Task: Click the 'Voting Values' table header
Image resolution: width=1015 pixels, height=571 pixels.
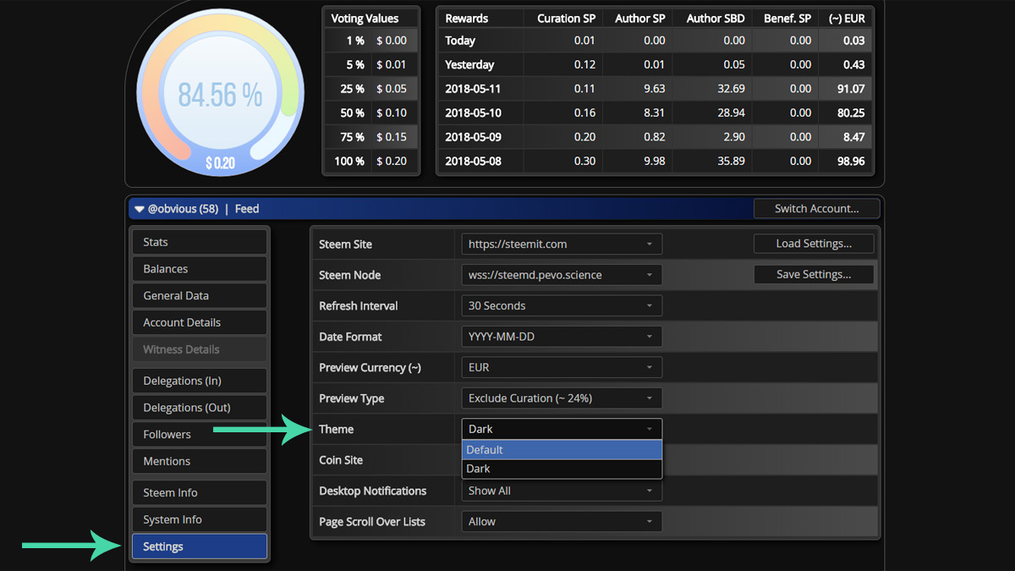Action: [x=365, y=18]
